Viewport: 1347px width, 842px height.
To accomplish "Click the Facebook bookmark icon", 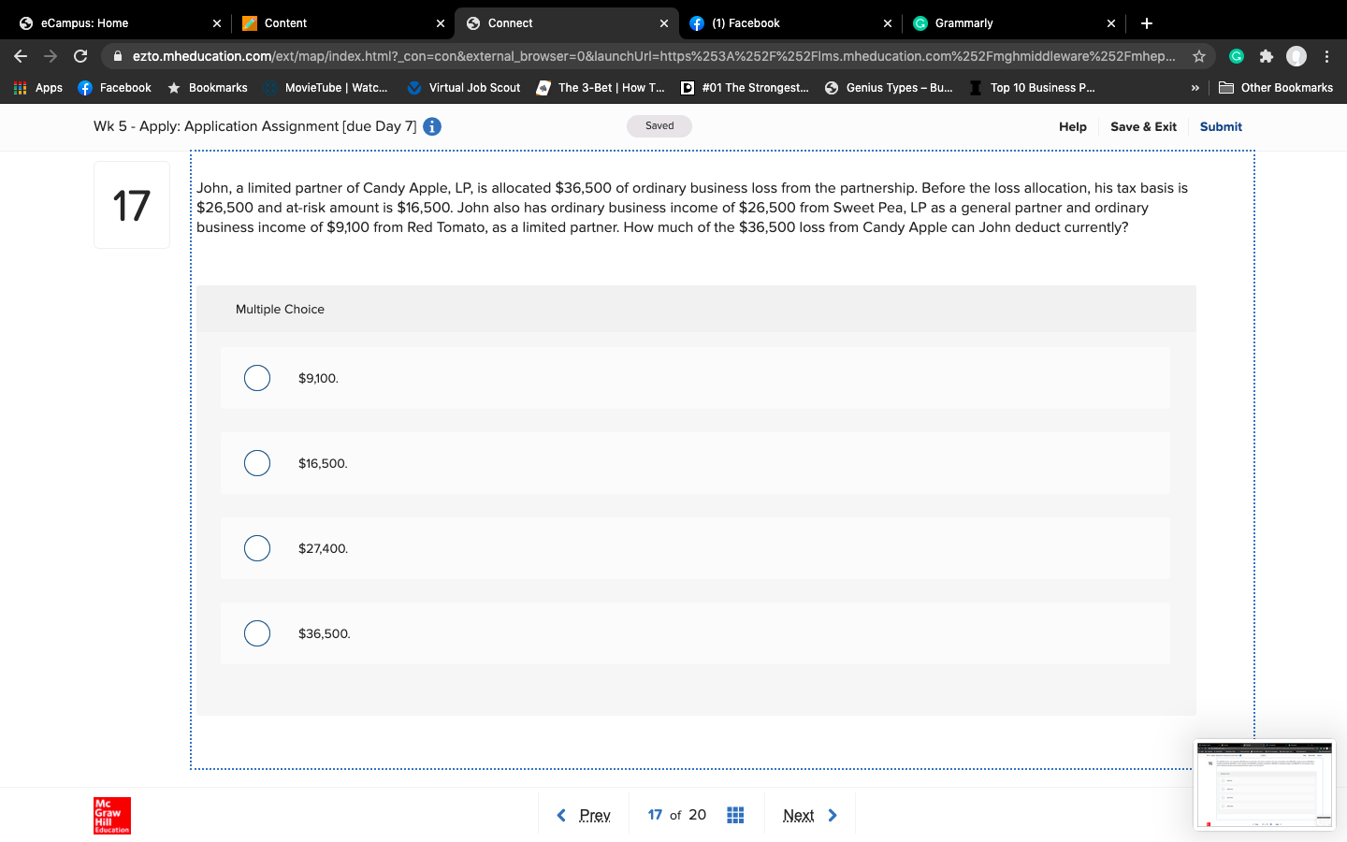I will tap(85, 87).
